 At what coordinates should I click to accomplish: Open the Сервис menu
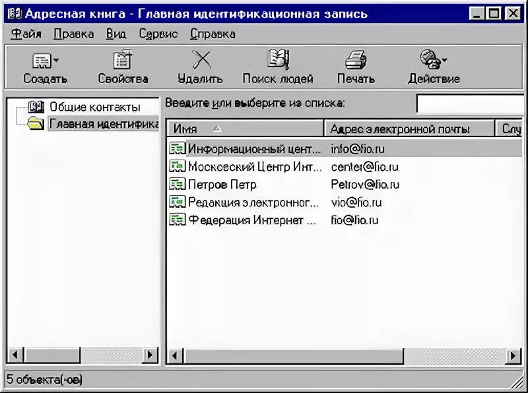158,34
